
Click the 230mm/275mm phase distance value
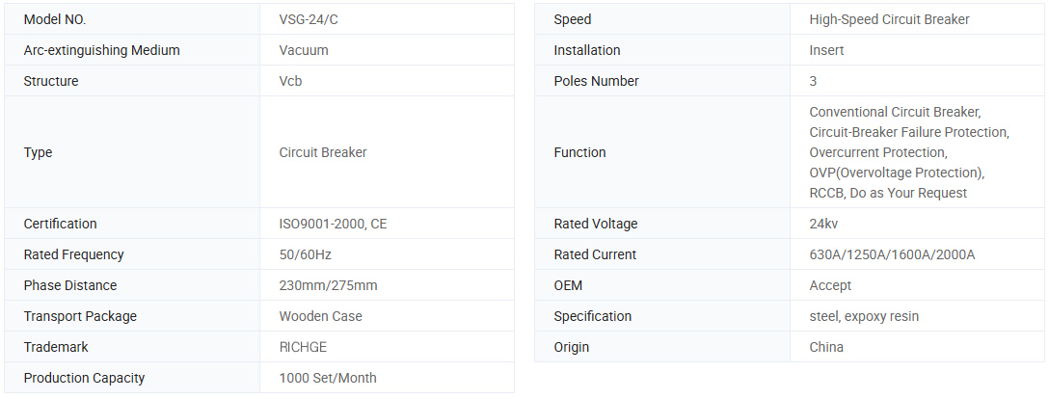[328, 285]
